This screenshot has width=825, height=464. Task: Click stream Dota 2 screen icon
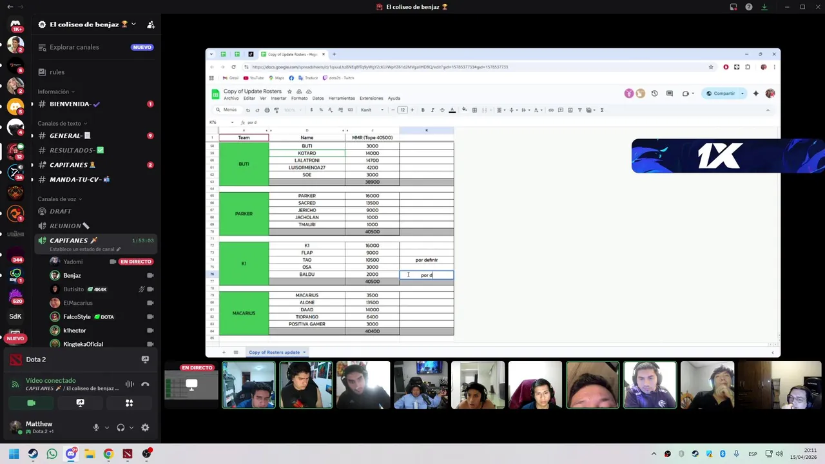[145, 360]
